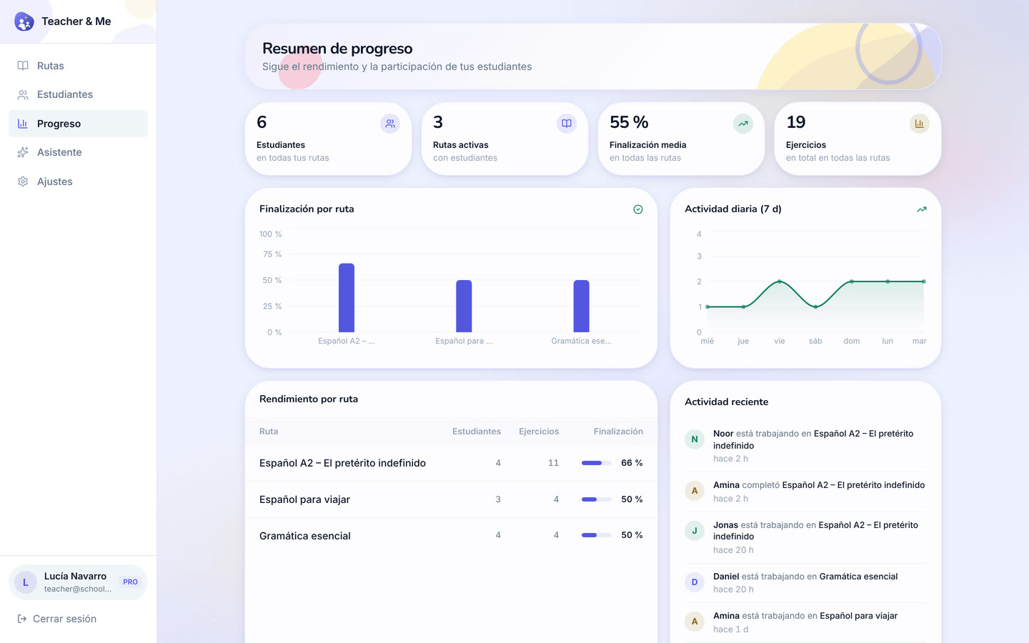Click Amina's avatar on the completó entry

[695, 491]
